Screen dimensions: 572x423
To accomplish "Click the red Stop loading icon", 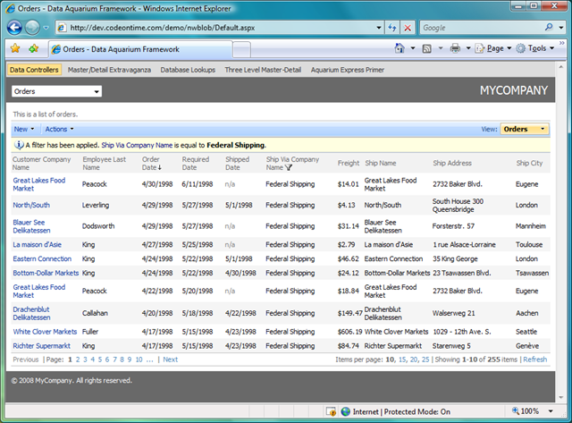I will pos(408,28).
